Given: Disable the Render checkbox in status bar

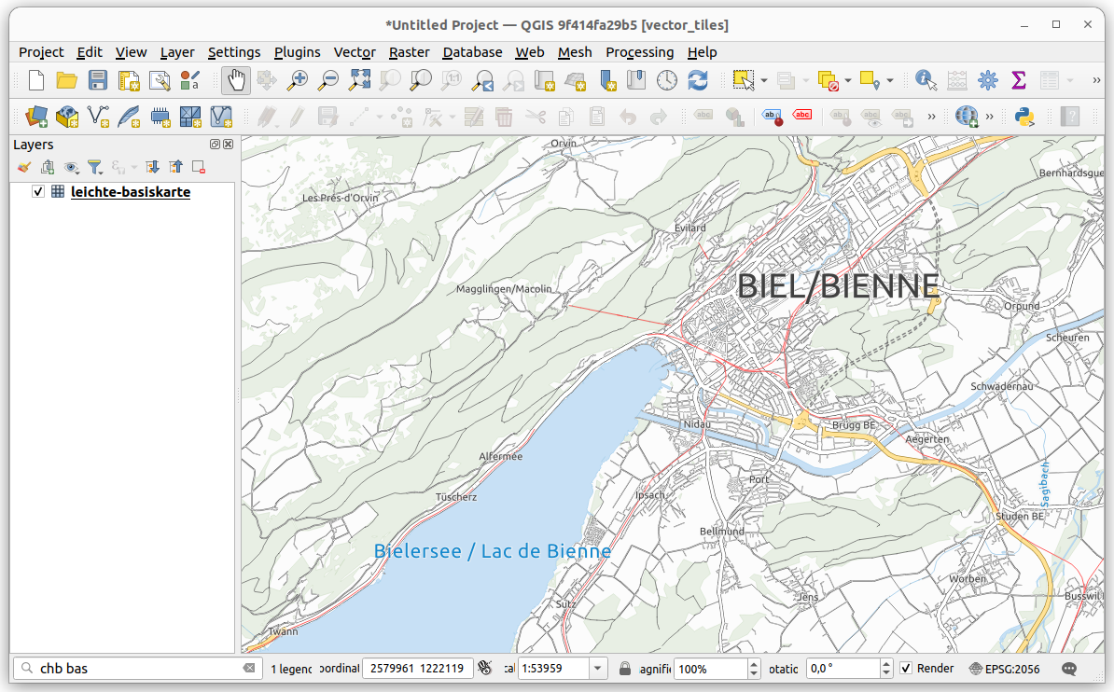Looking at the screenshot, I should (906, 669).
